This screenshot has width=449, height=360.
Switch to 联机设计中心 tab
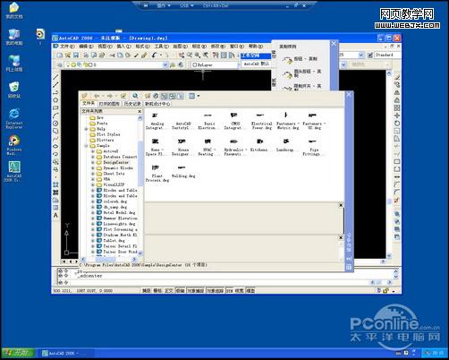tap(157, 104)
